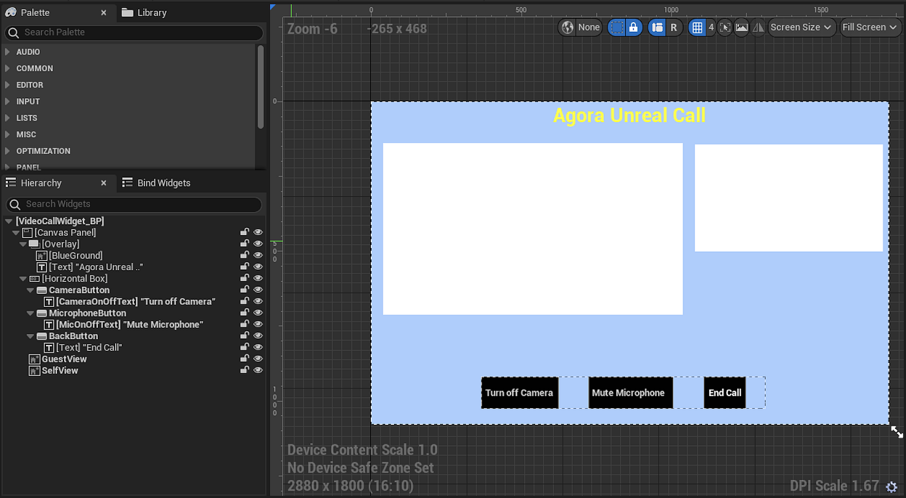Screen dimensions: 906x498
Task: Hide the Overlay widget with eye icon
Action: coord(258,244)
